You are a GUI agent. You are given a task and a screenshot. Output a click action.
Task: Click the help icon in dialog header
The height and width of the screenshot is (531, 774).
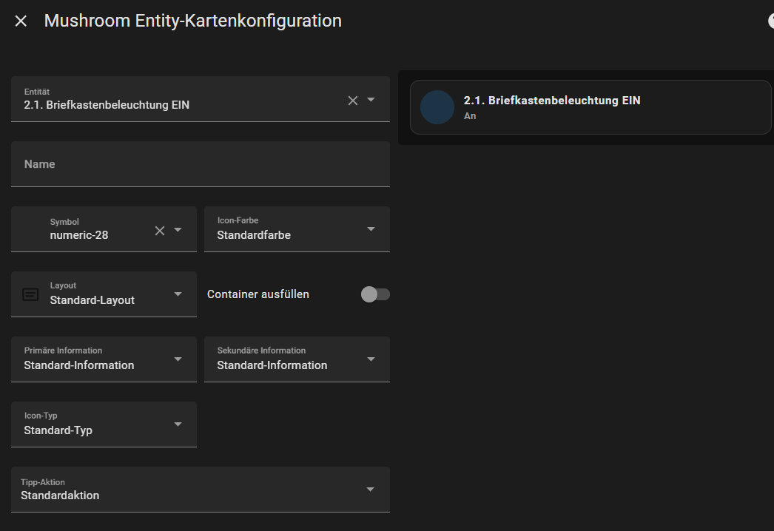coord(770,21)
